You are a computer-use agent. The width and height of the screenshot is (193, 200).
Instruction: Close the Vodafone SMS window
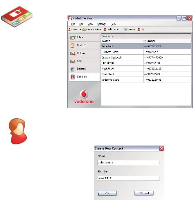190,18
